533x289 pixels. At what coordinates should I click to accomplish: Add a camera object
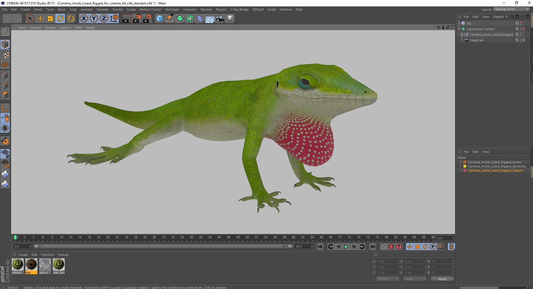coord(220,19)
